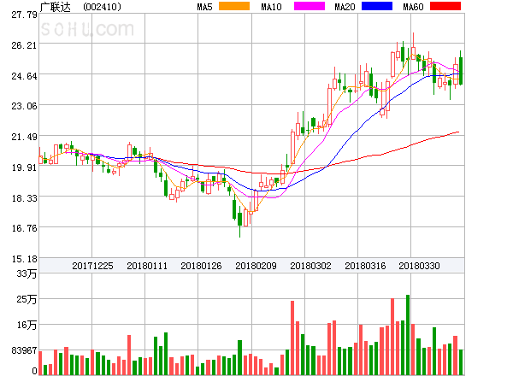
Task: Click the 20180126 date label
Action: pyautogui.click(x=201, y=266)
